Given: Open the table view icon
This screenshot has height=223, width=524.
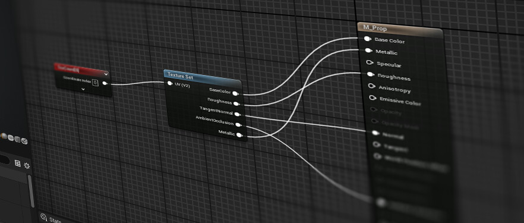Looking at the screenshot, I should coord(18,164).
